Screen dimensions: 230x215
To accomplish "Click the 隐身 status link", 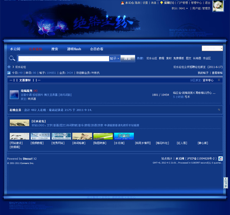I will pos(137,3).
